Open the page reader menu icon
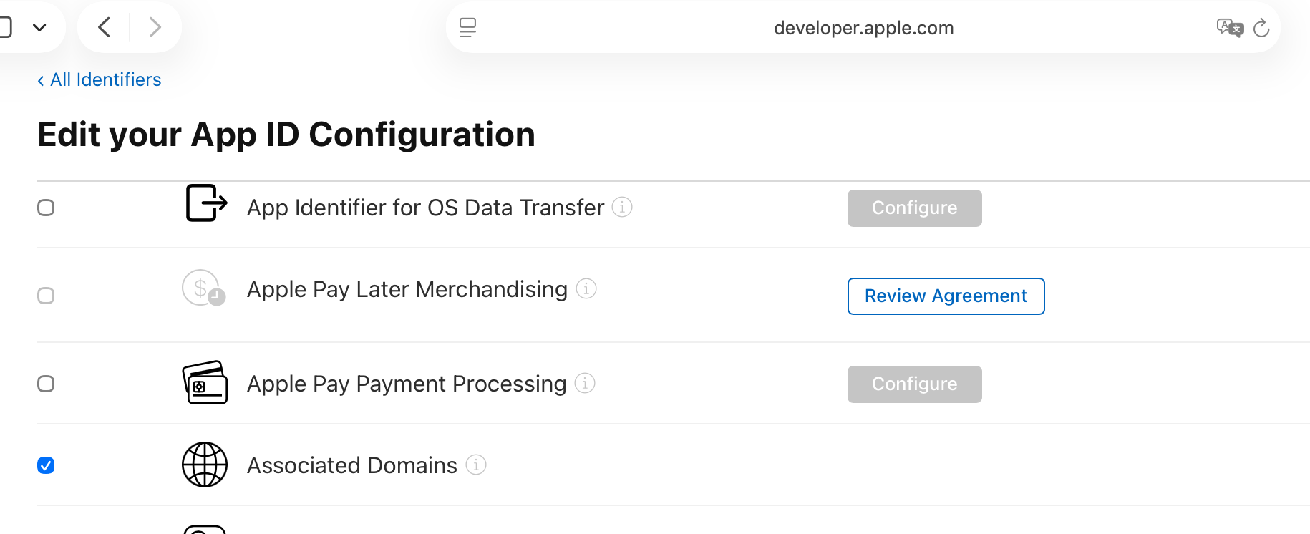 pos(467,28)
